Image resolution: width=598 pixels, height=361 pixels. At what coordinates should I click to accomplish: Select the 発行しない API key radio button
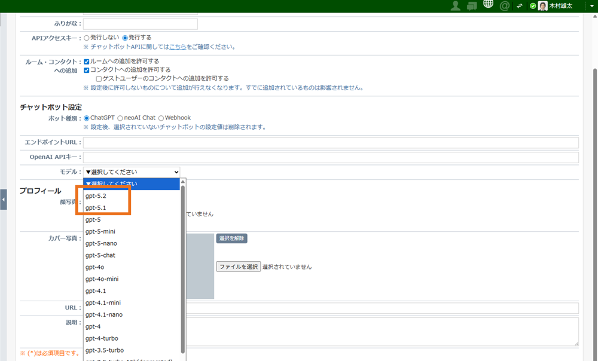pos(87,38)
